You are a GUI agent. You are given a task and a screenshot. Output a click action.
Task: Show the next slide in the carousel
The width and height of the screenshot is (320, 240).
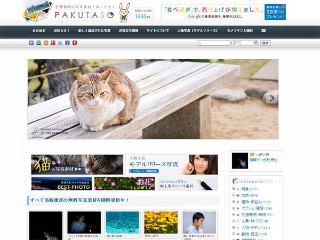pos(271,98)
